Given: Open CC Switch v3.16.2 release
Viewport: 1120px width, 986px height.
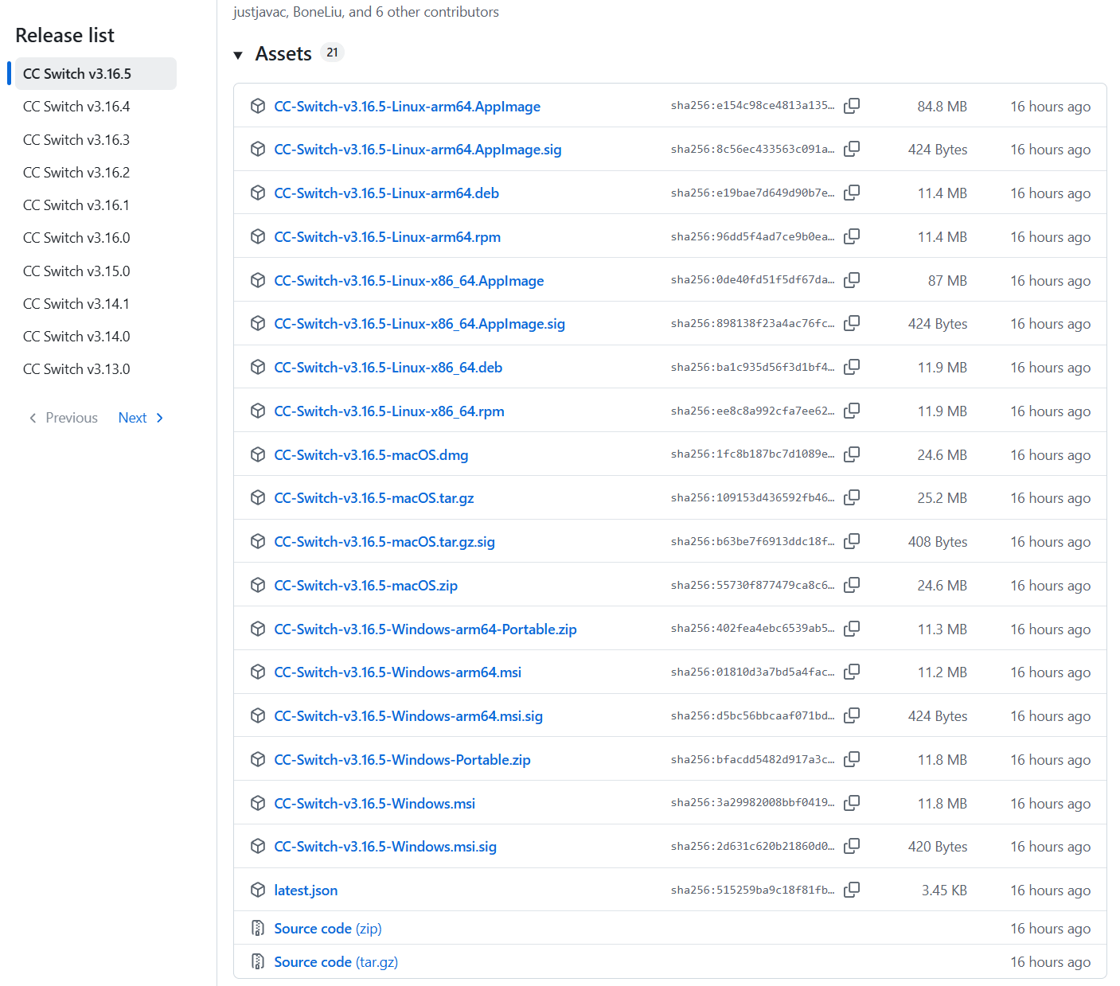Looking at the screenshot, I should click(x=76, y=173).
